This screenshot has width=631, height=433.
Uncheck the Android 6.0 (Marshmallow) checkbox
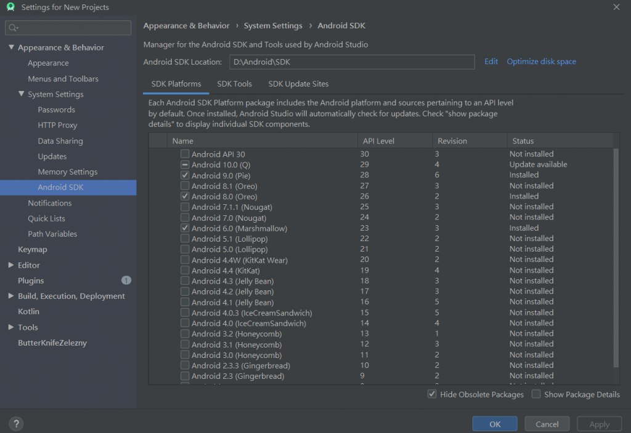(x=185, y=228)
